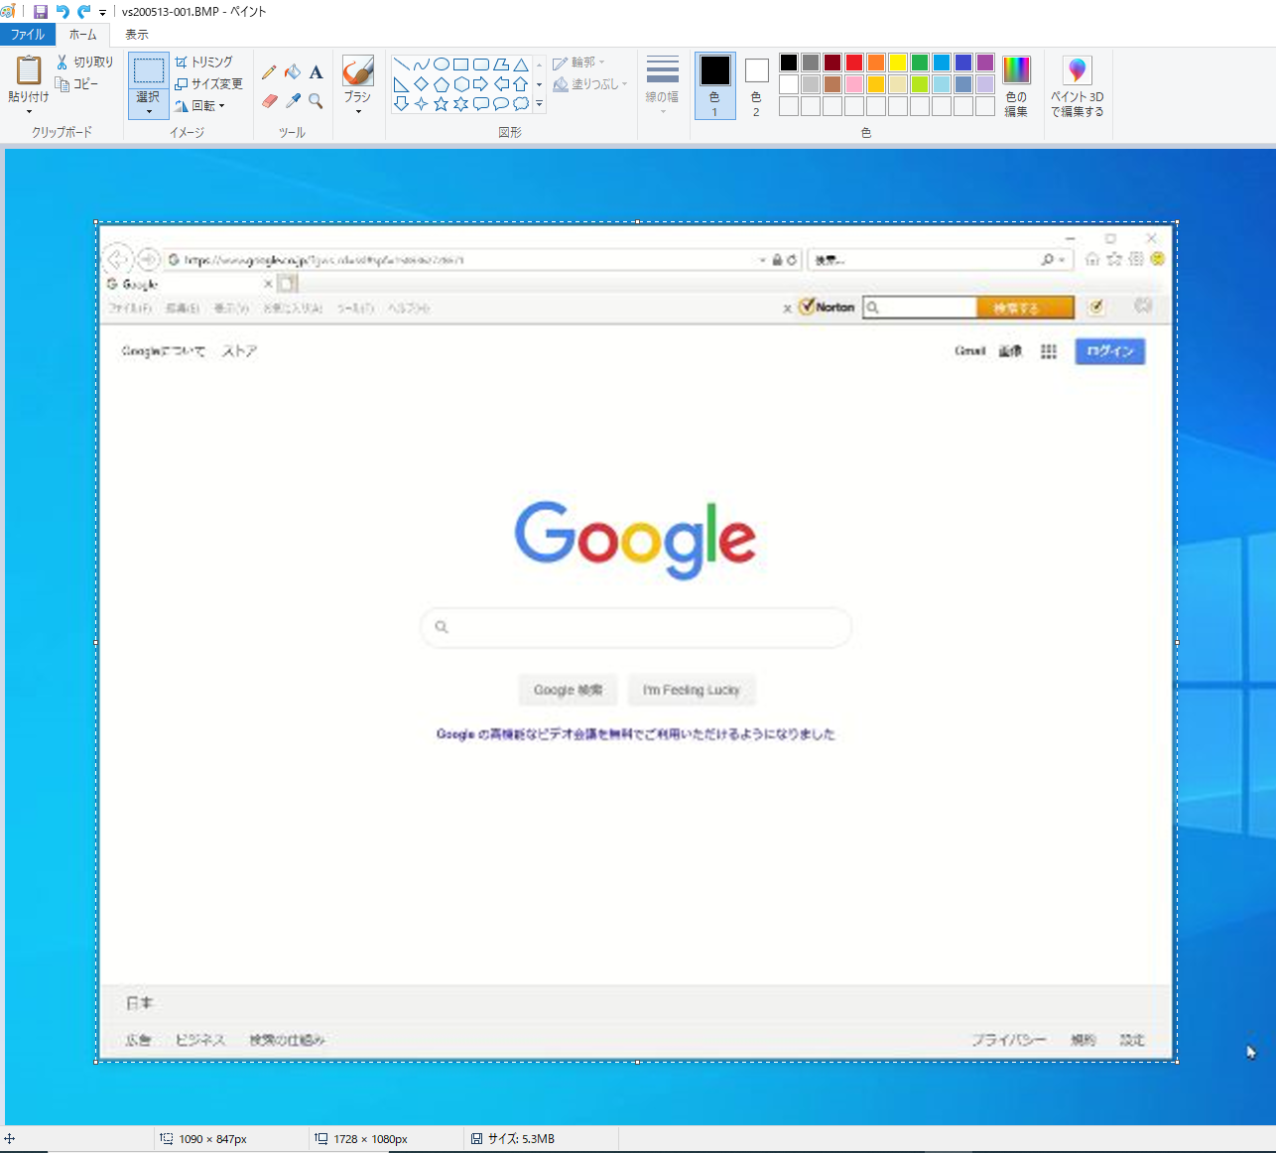
Task: Select 色2 background color box
Action: click(x=756, y=85)
